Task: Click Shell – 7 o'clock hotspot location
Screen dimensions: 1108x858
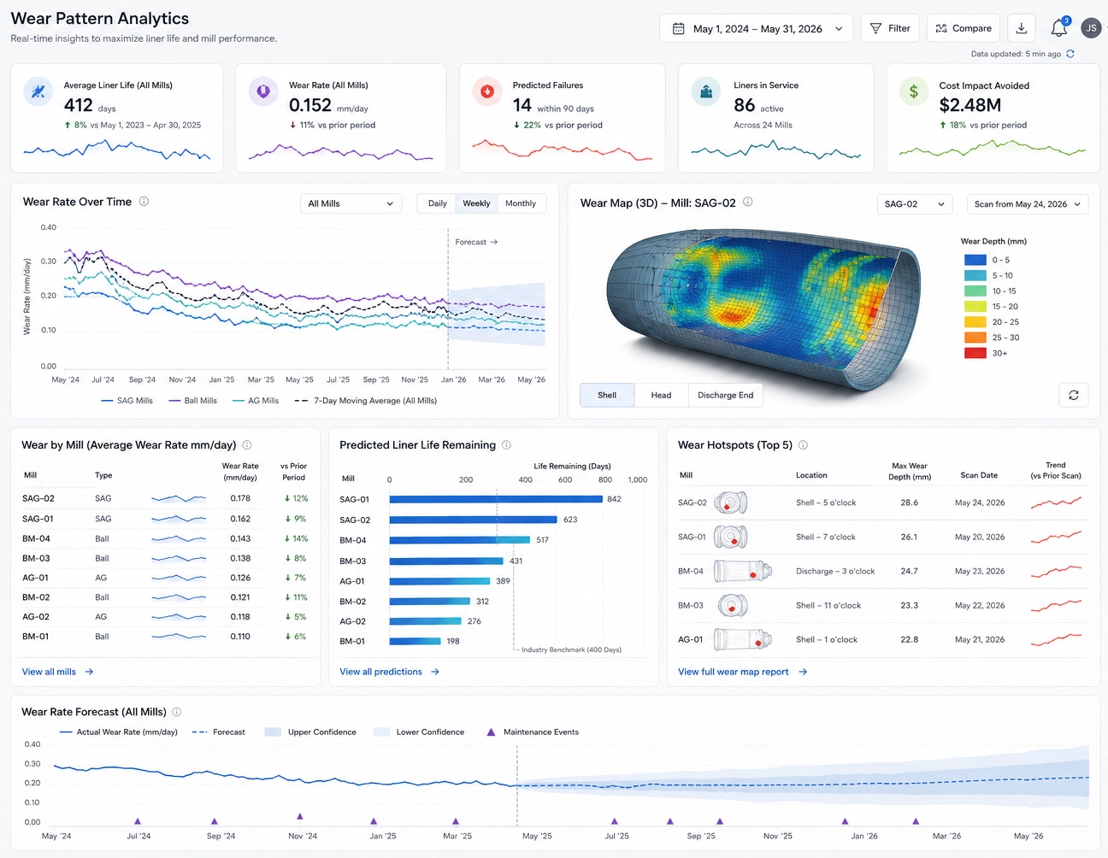Action: 826,537
